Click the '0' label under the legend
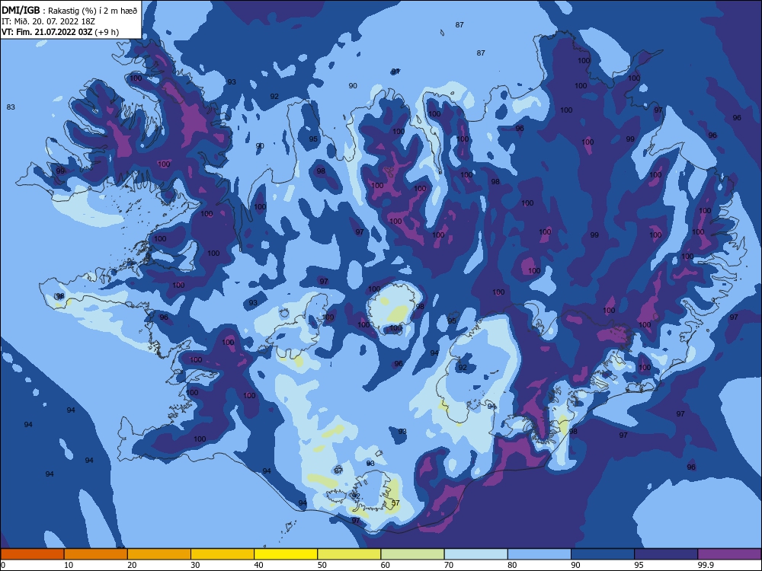The height and width of the screenshot is (571, 762). click(x=3, y=565)
